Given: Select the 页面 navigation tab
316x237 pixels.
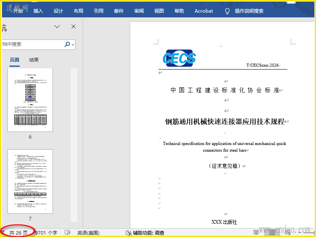Looking at the screenshot, I should point(15,60).
